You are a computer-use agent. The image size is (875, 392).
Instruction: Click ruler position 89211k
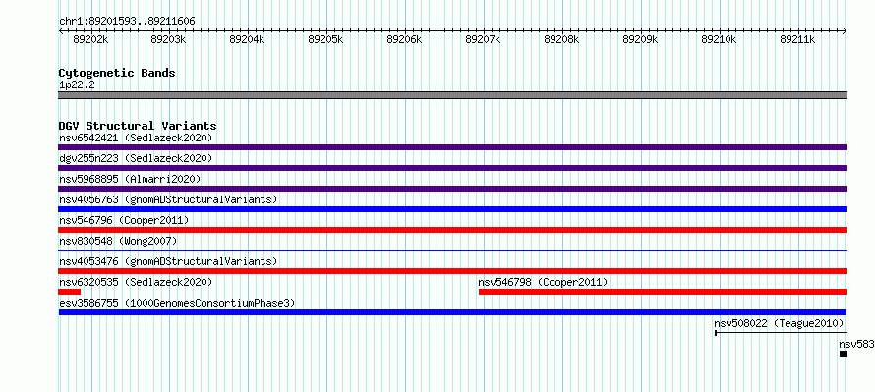[798, 39]
